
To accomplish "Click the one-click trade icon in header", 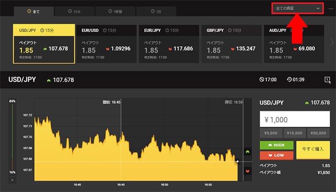I will pyautogui.click(x=327, y=80).
